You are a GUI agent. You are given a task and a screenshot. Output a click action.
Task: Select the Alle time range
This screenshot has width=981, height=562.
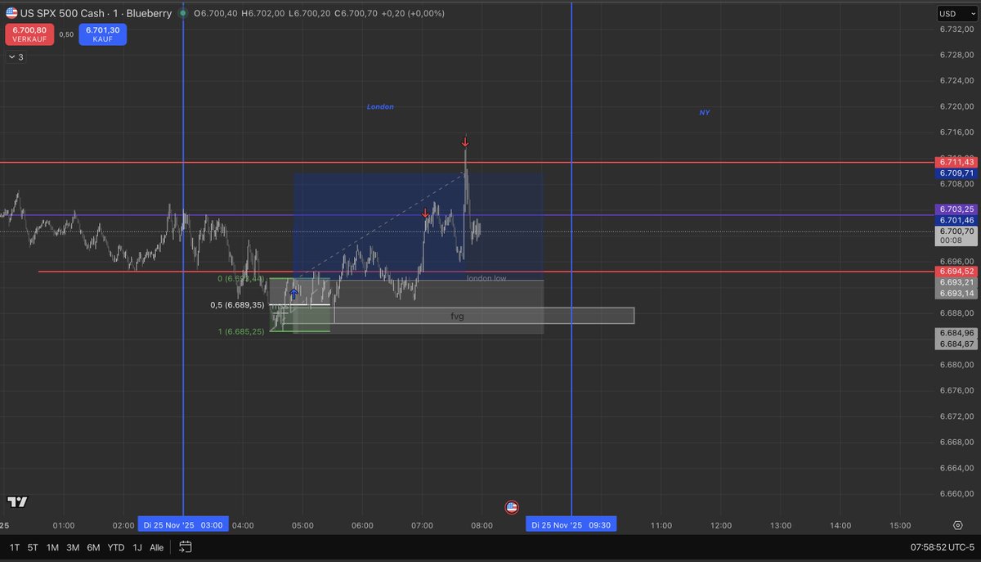tap(157, 547)
